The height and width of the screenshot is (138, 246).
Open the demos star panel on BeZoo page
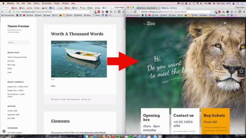pyautogui.click(x=241, y=72)
